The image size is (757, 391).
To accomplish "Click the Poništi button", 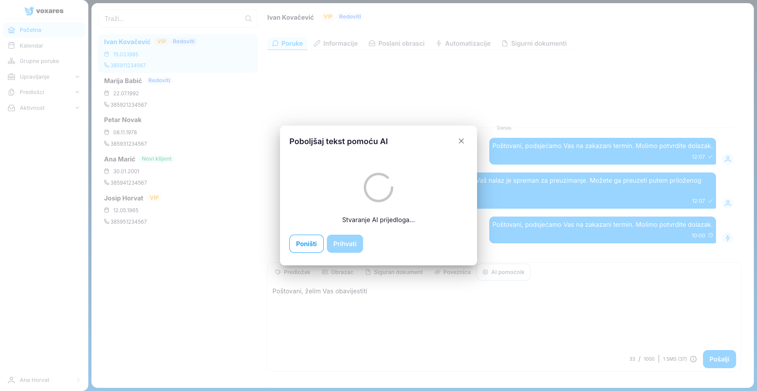I will [306, 244].
